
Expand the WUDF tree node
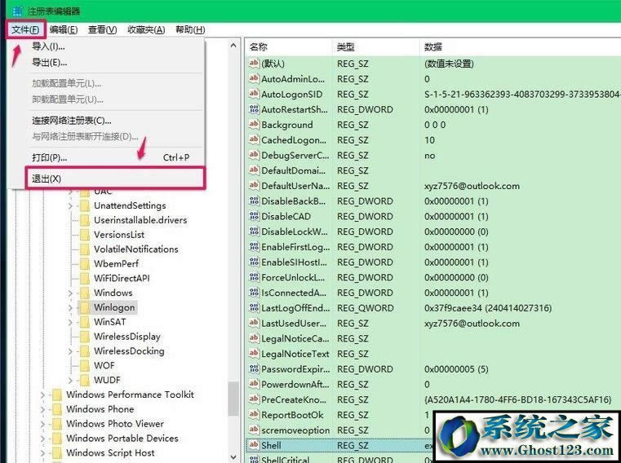point(70,381)
